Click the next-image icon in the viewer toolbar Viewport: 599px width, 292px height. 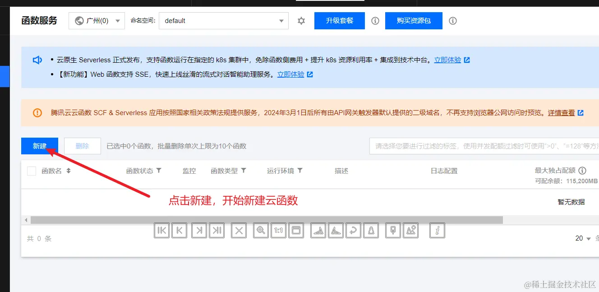click(x=199, y=231)
